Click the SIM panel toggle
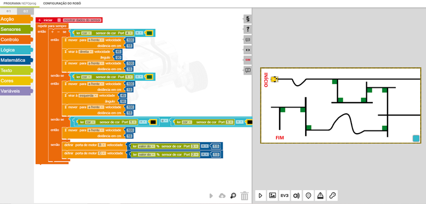 (248, 60)
